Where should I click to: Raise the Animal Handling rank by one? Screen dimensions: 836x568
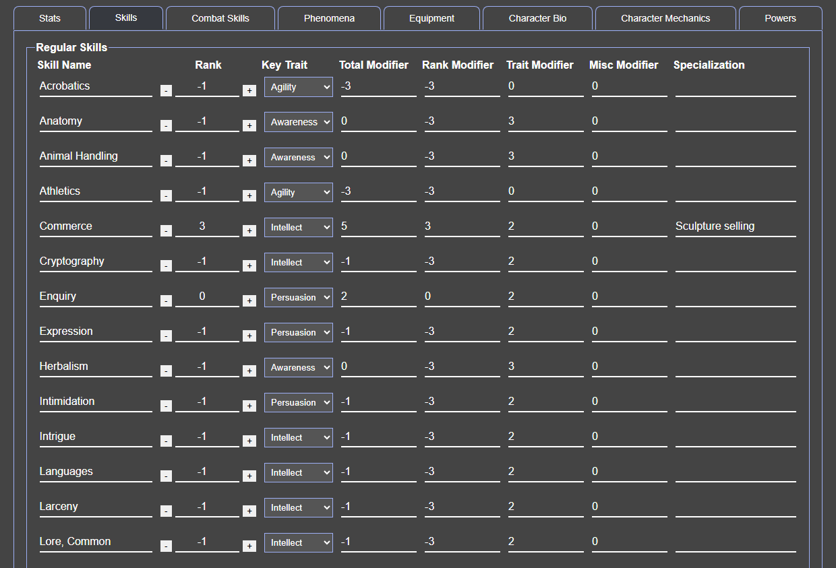[x=249, y=160]
